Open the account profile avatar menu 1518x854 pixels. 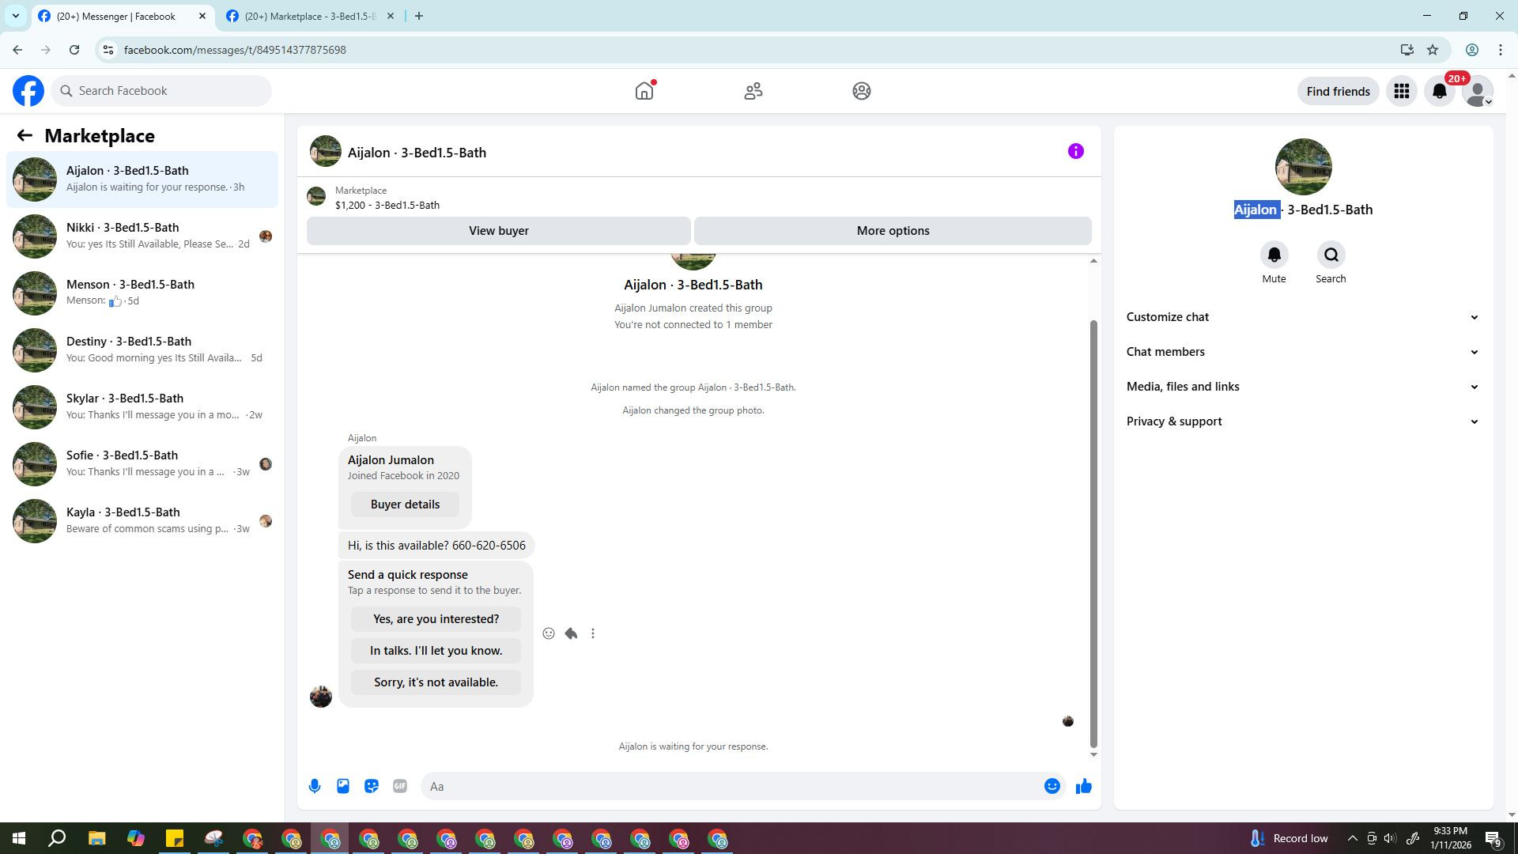(1478, 91)
